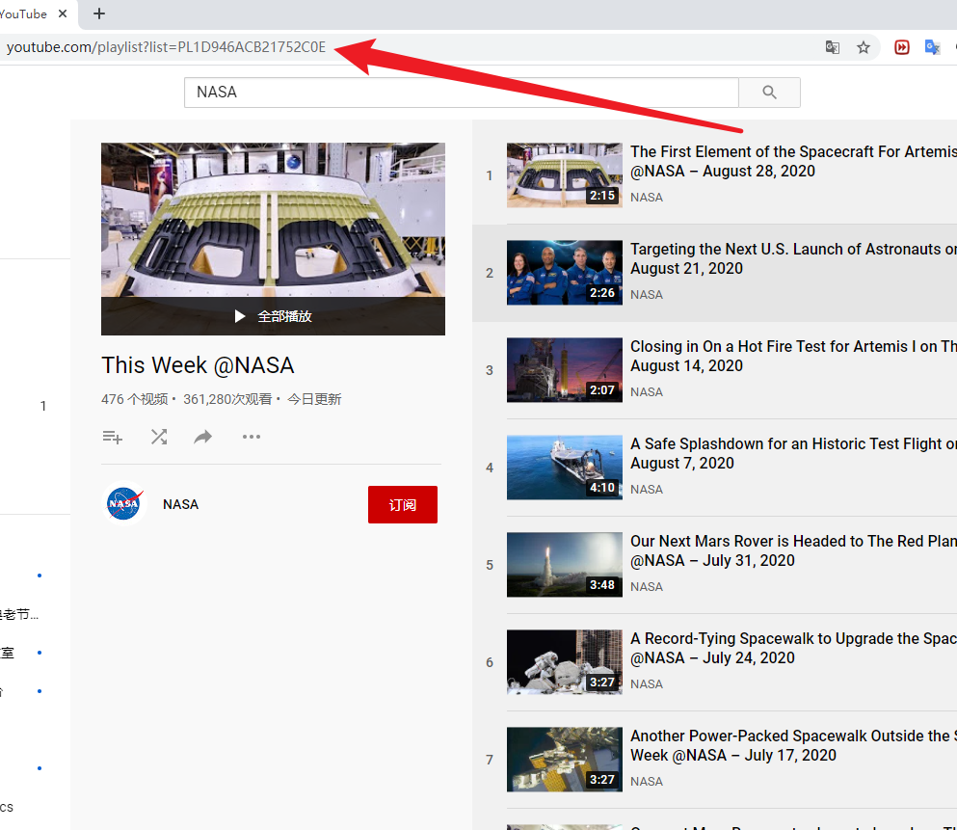Click NASA channel under August 14 video
957x830 pixels.
click(647, 391)
